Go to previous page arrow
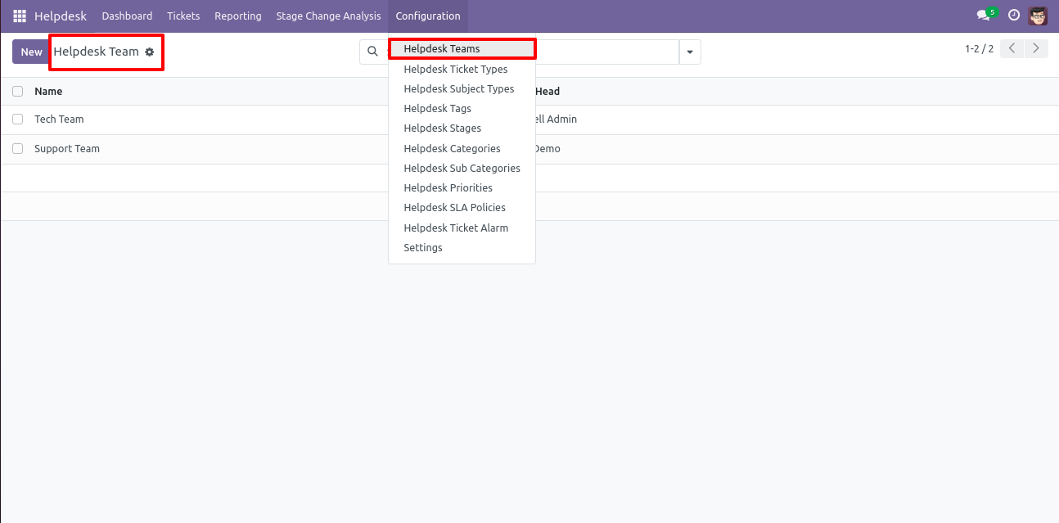This screenshot has width=1059, height=523. click(1012, 48)
